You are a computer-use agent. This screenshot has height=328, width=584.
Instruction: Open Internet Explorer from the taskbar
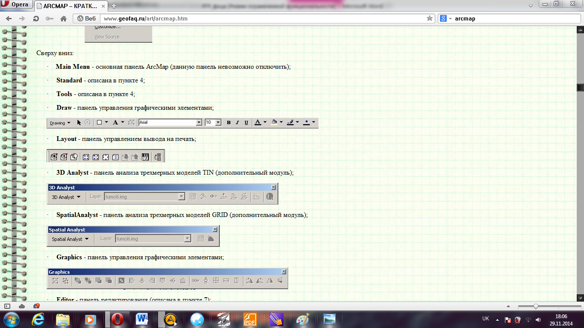[x=38, y=319]
